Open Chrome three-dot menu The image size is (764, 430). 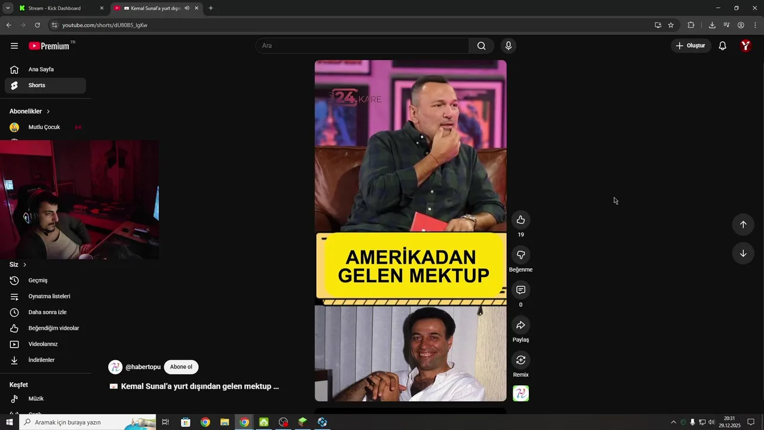755,25
